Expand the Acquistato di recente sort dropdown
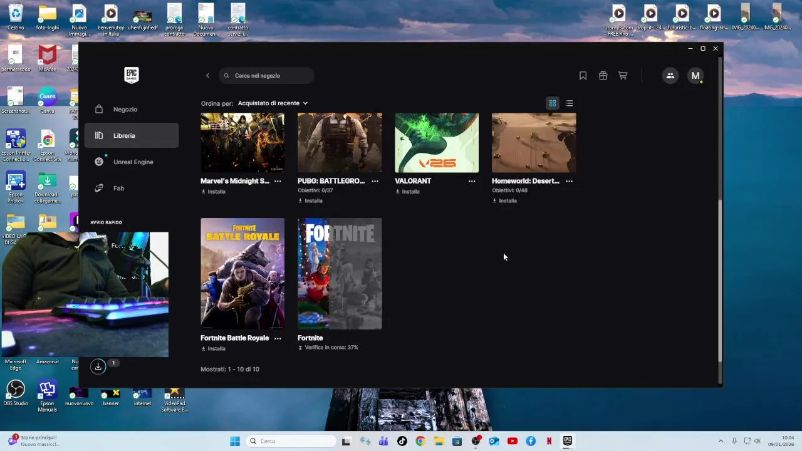The width and height of the screenshot is (802, 451). (273, 103)
